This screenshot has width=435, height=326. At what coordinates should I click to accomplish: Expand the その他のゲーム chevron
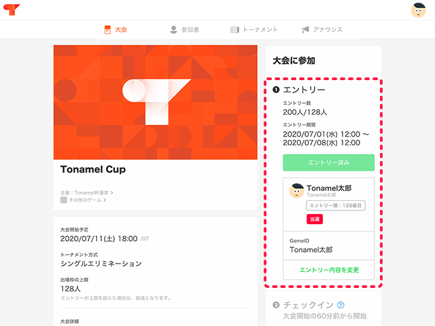point(105,200)
